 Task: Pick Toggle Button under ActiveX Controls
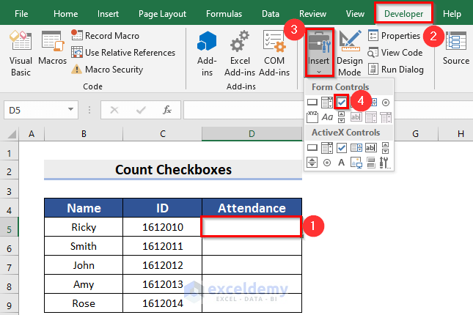(x=371, y=163)
